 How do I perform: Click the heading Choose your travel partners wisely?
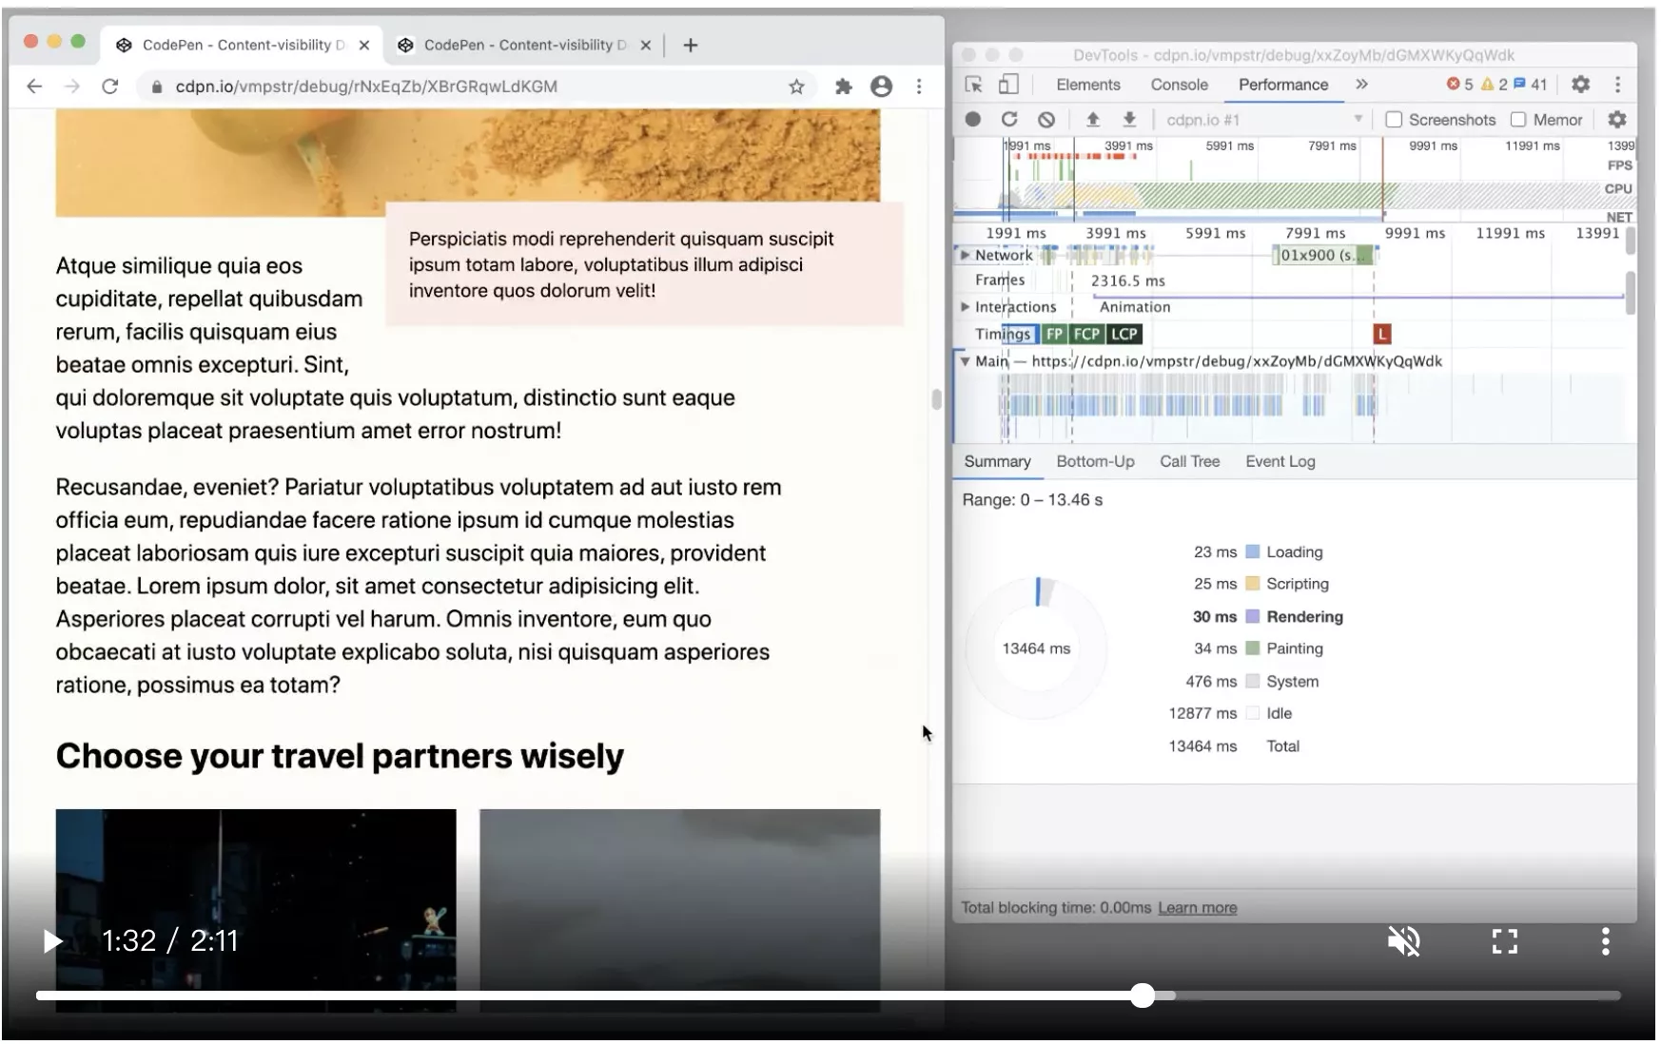pos(340,756)
